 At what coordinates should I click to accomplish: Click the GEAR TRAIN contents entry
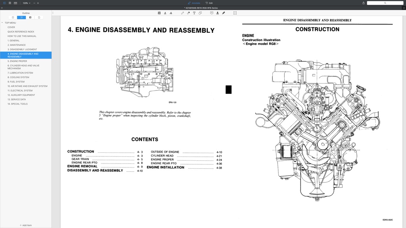[x=80, y=159]
